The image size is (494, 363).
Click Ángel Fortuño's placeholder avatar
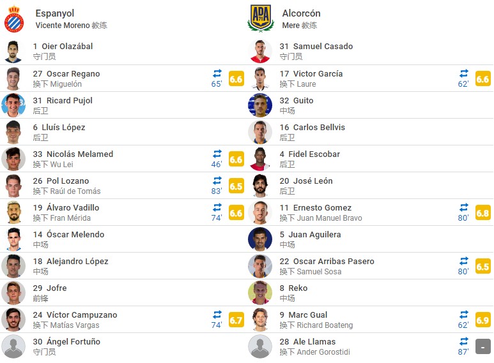pos(13,346)
